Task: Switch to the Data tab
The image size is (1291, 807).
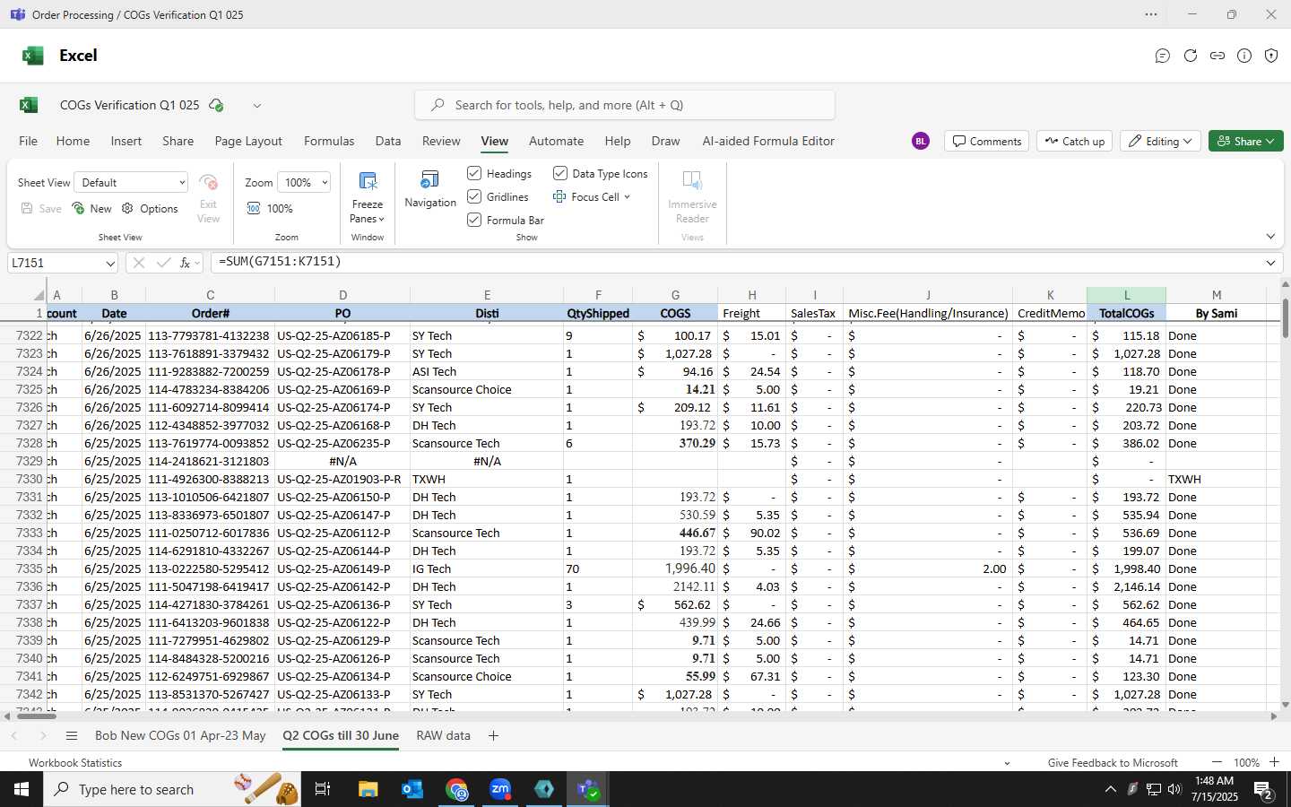Action: (x=388, y=141)
